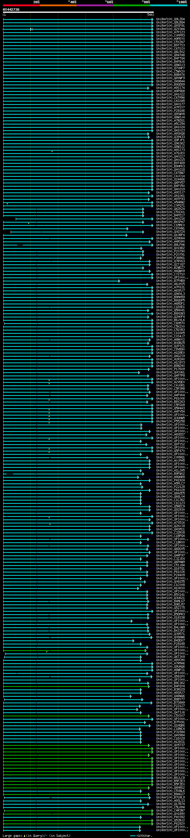190x838 pixels.
Task: Select the UniRef100_B6QGP5 label
Action: [170, 300]
